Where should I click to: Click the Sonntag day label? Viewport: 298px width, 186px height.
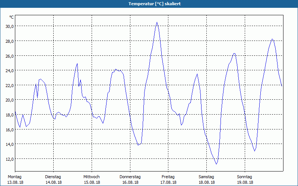click(245, 177)
